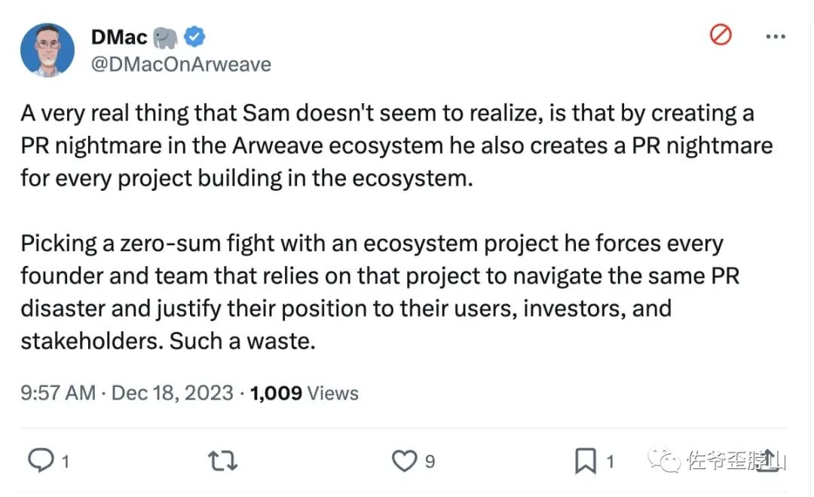View the 1,009 Views count details
Image resolution: width=814 pixels, height=497 pixels.
304,393
